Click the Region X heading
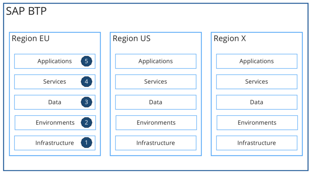Image resolution: width=311 pixels, height=174 pixels. point(230,38)
